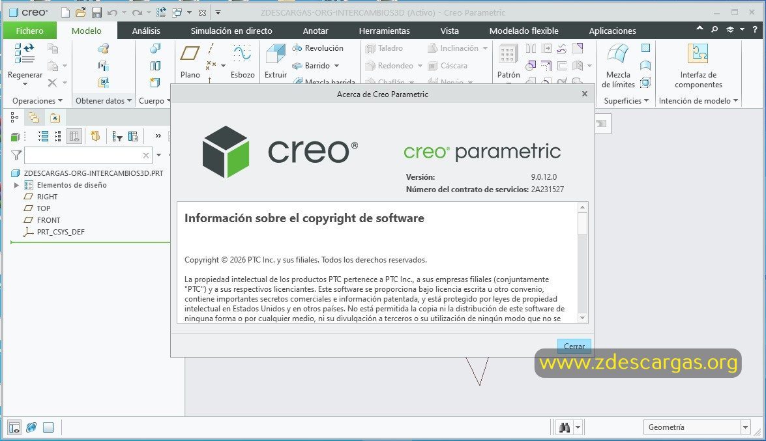Select the Mezcla de límites surface tool
This screenshot has width=766, height=441.
(x=618, y=53)
